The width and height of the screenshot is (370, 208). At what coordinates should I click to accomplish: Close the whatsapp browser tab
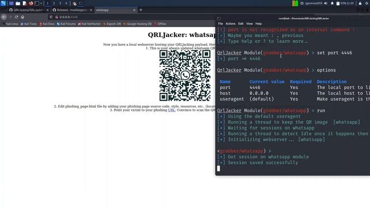click(x=134, y=10)
